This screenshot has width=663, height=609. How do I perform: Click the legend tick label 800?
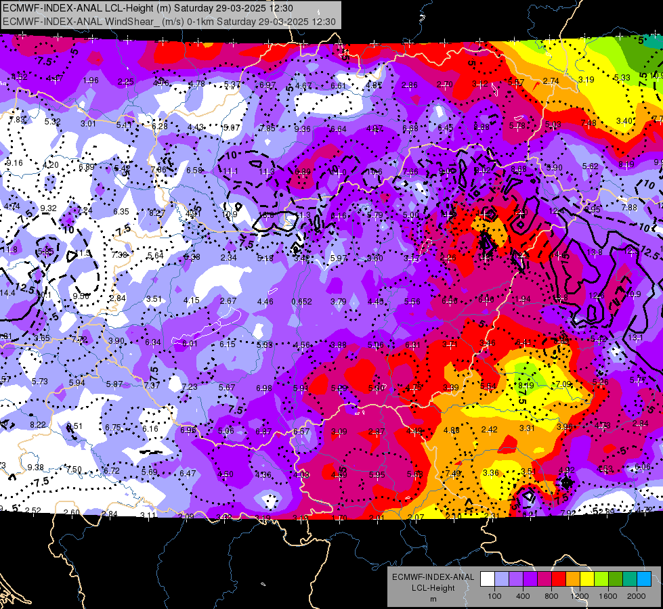point(551,596)
